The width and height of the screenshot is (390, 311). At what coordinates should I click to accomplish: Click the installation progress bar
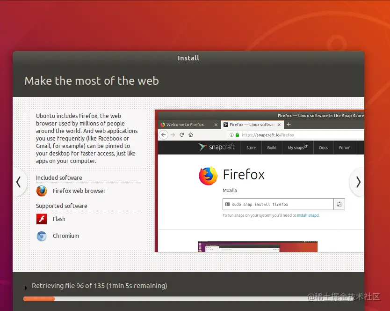tap(188, 299)
